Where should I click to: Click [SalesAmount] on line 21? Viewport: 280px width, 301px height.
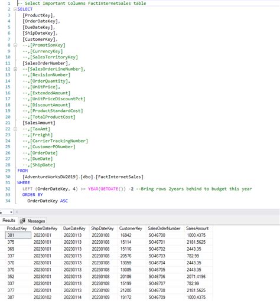[x=39, y=123]
